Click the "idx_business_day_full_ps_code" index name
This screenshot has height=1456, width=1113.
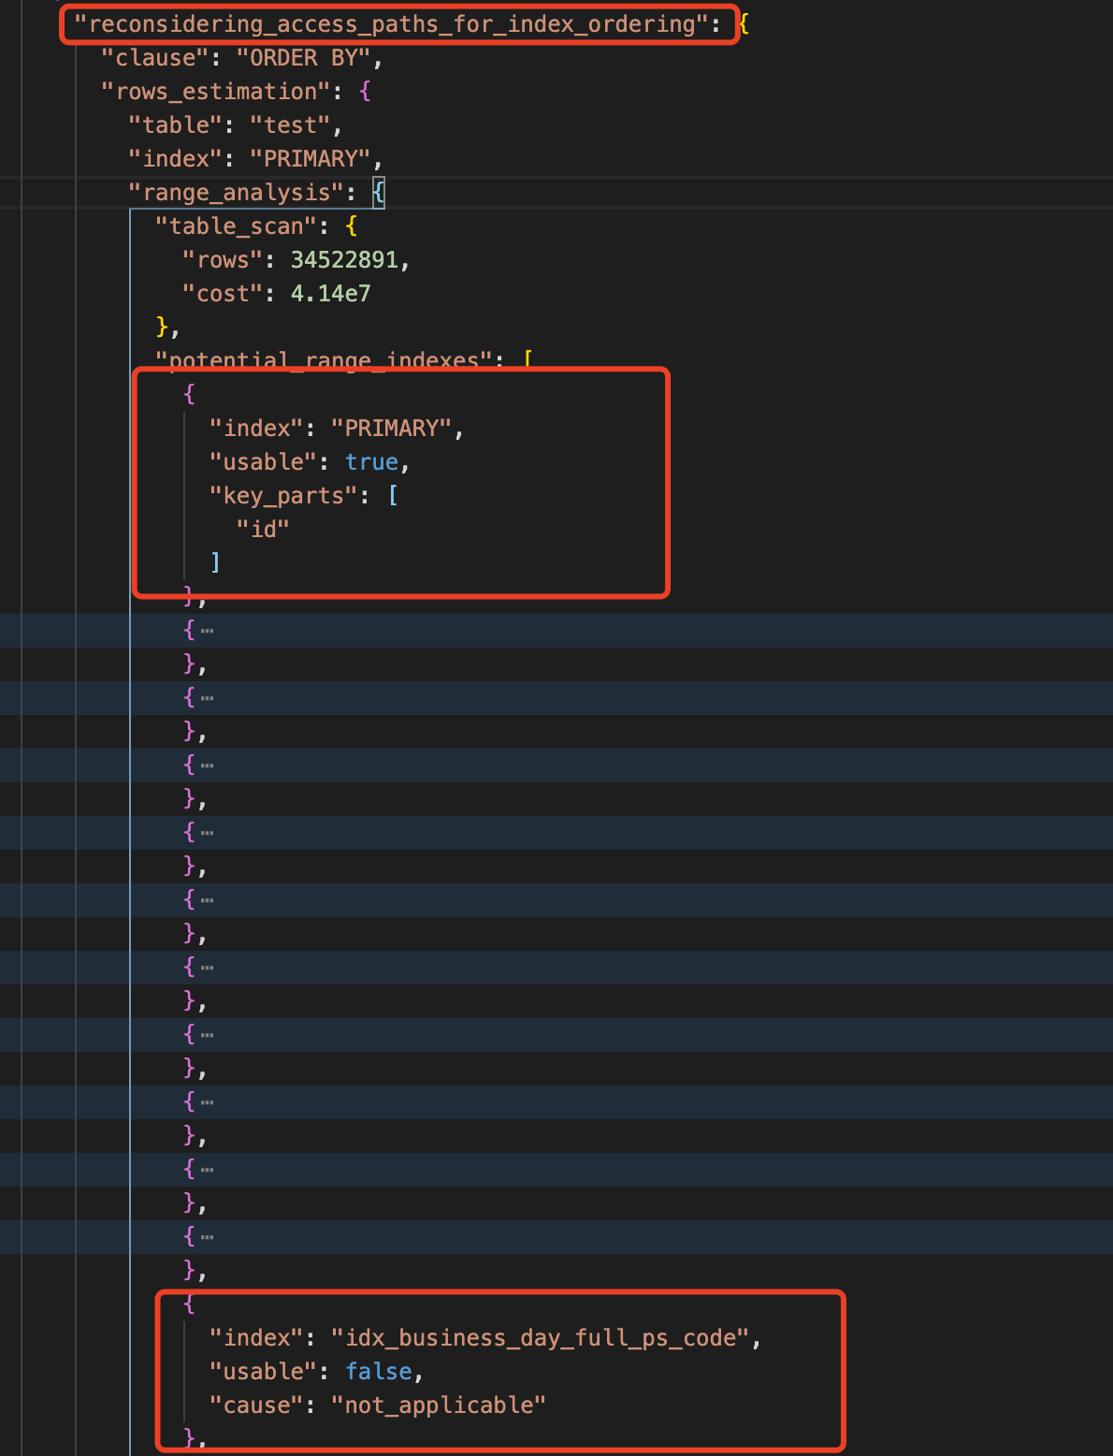[x=540, y=1338]
